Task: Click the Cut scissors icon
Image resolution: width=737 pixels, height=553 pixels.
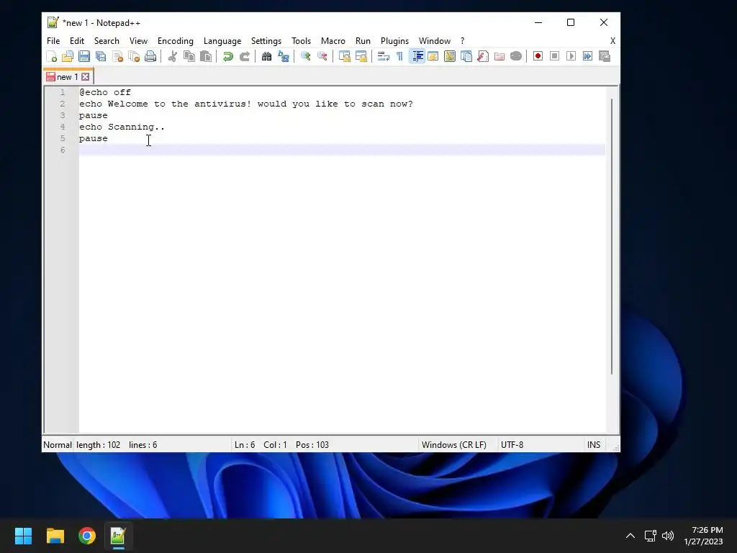Action: click(x=173, y=56)
